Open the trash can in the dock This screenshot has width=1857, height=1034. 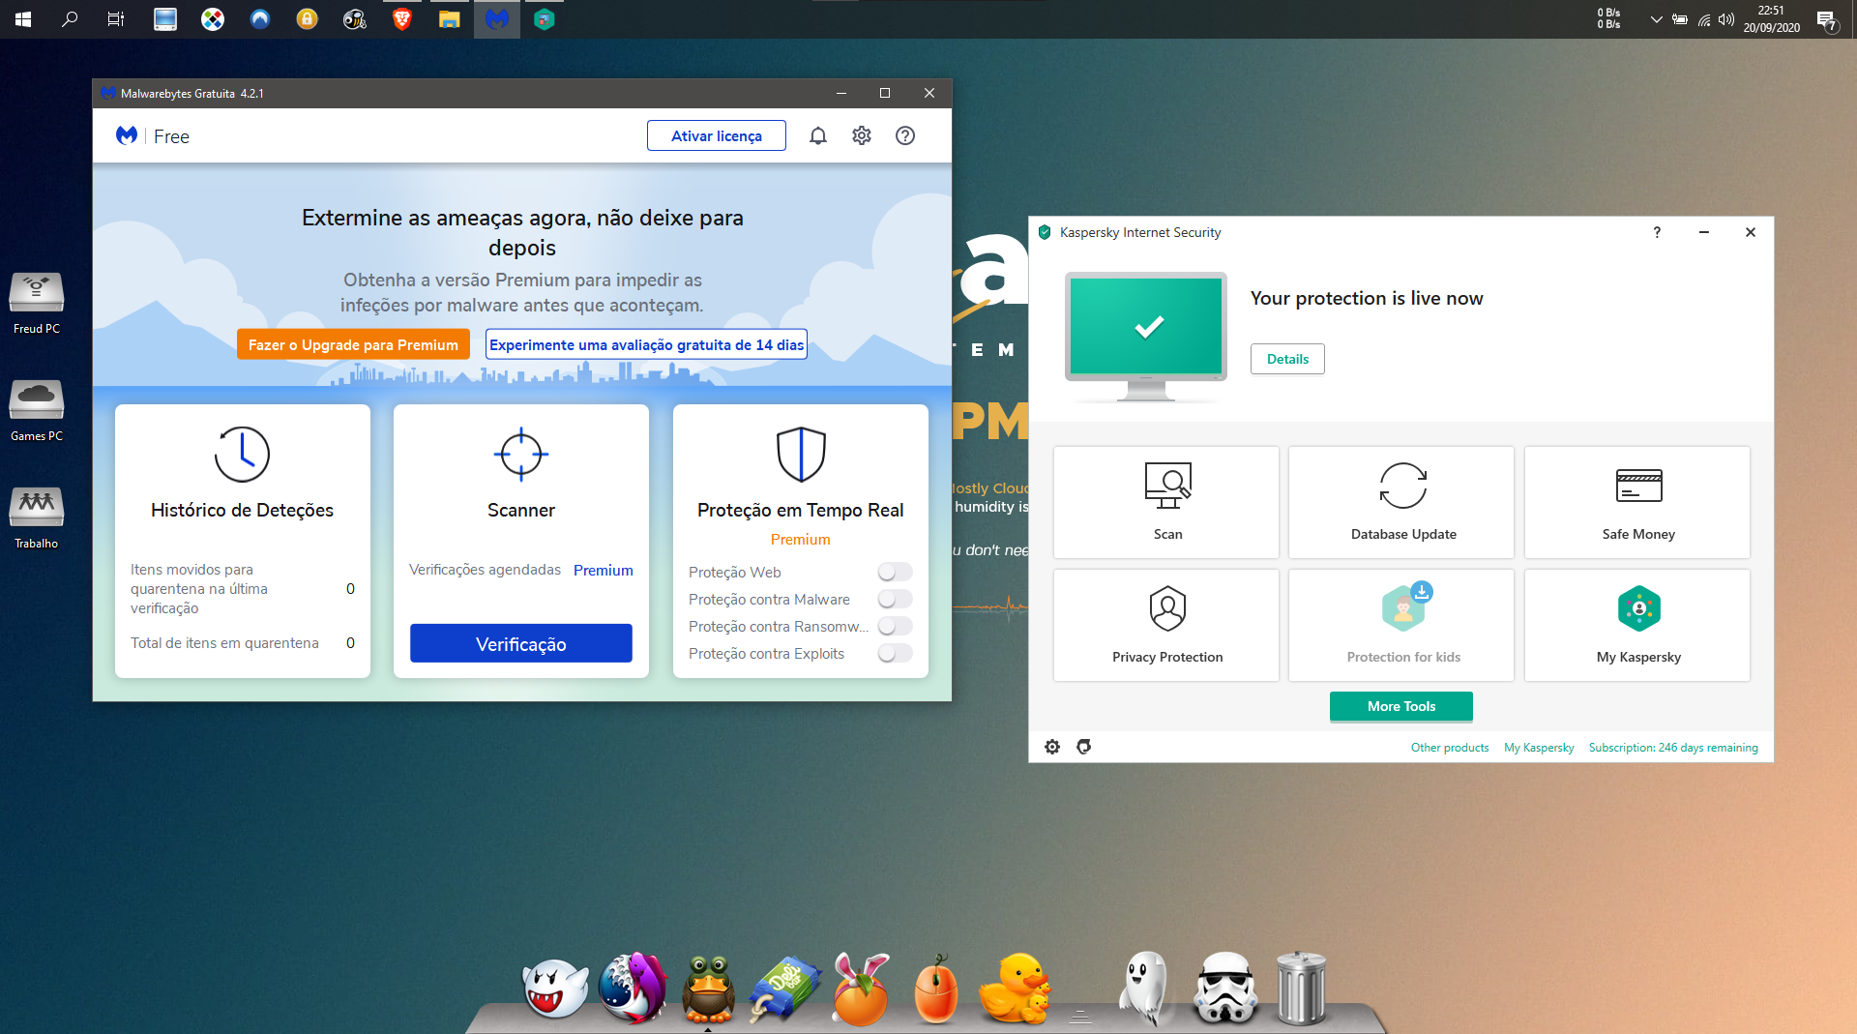point(1301,989)
